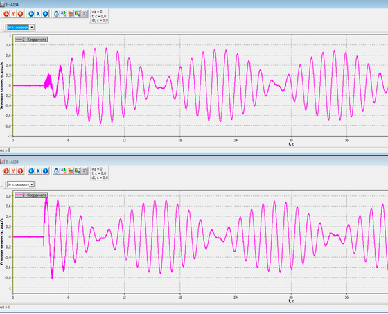Image resolution: width=388 pixels, height=314 pixels.
Task: Click the title bar icon of window 1 : A104
Action: [x=2, y=4]
